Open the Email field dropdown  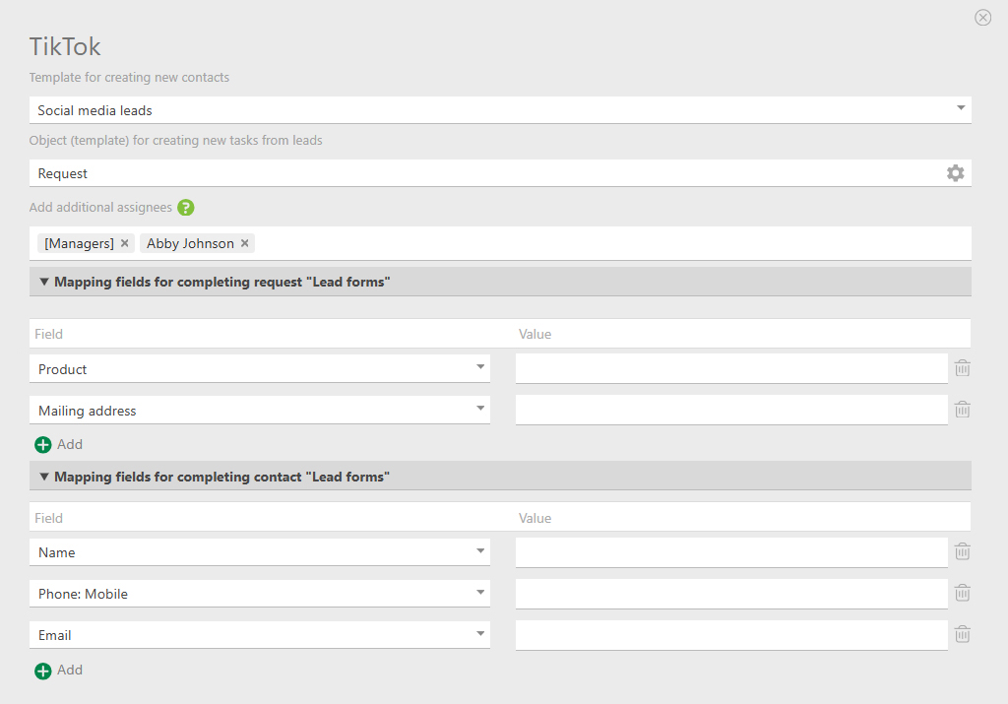tap(480, 634)
